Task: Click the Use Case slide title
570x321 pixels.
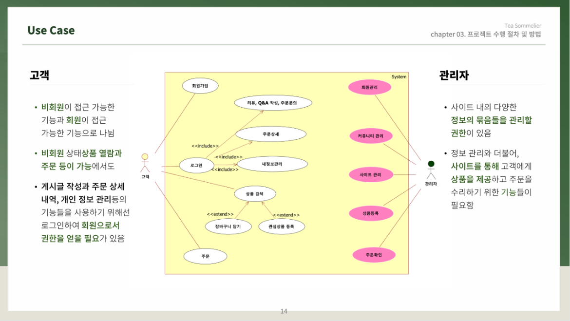Action: 51,30
